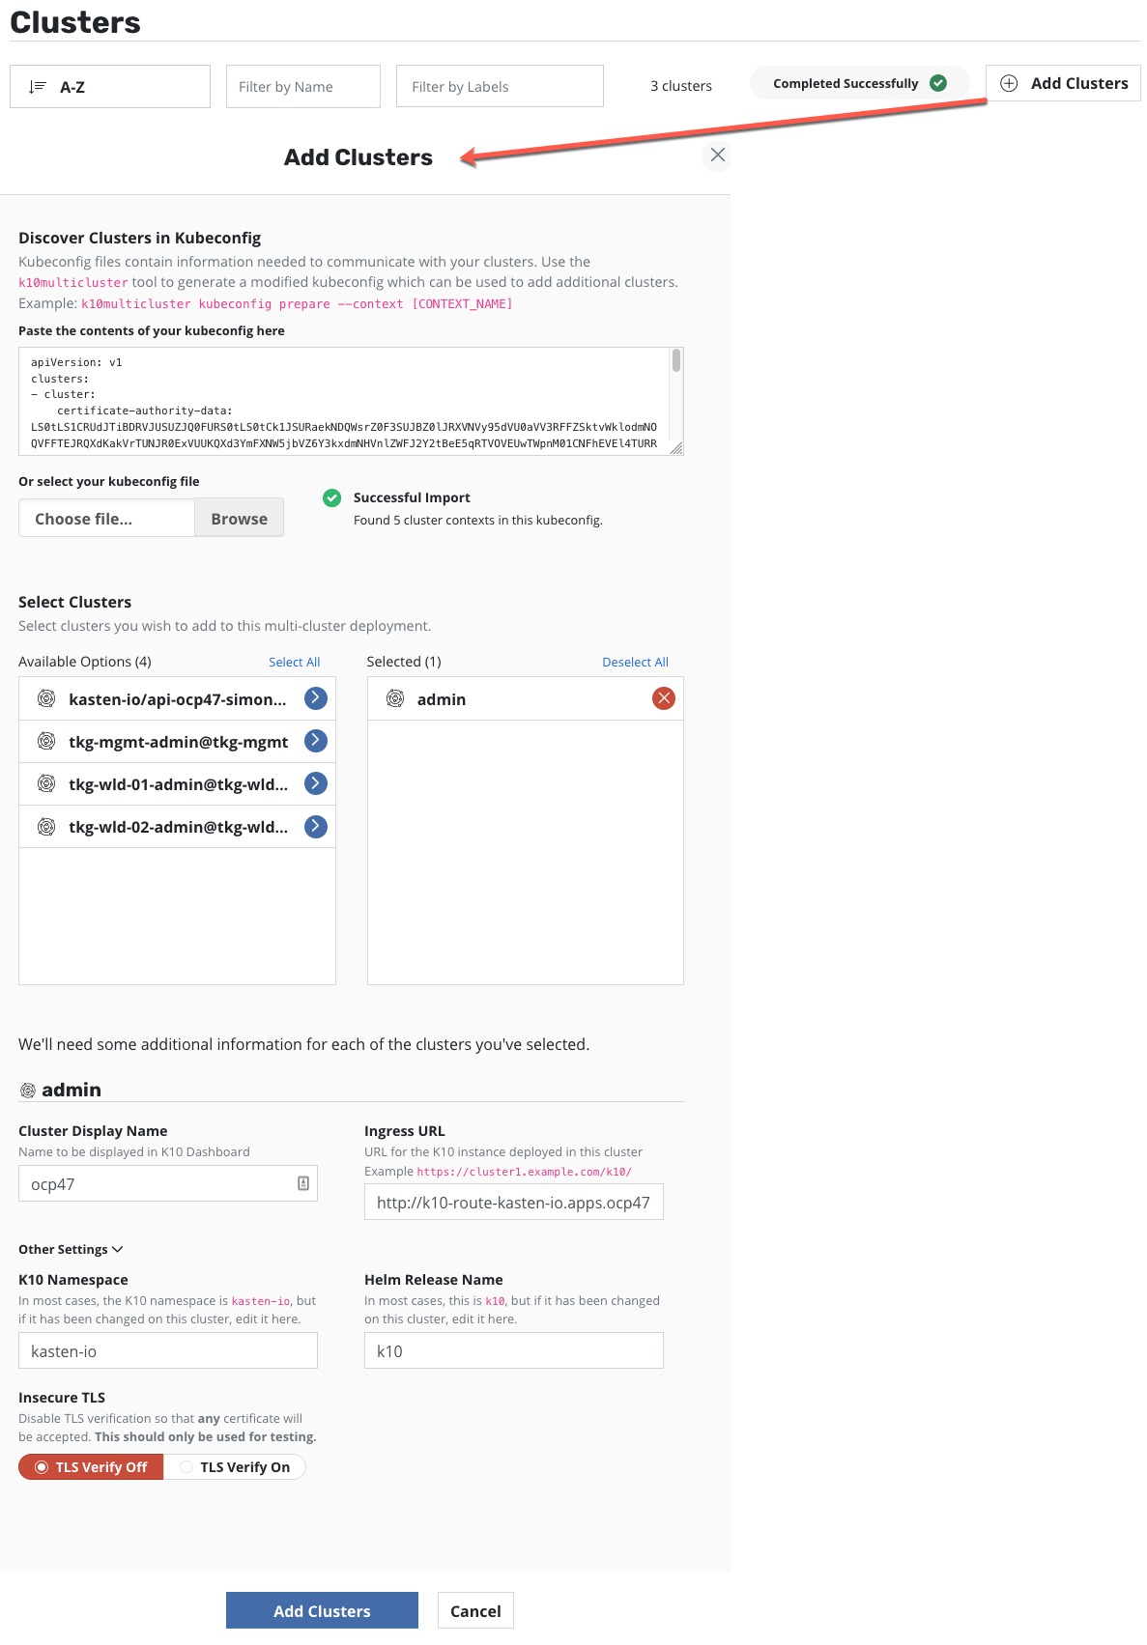Image resolution: width=1147 pixels, height=1645 pixels.
Task: Click the selected admin row text
Action: pyautogui.click(x=442, y=698)
